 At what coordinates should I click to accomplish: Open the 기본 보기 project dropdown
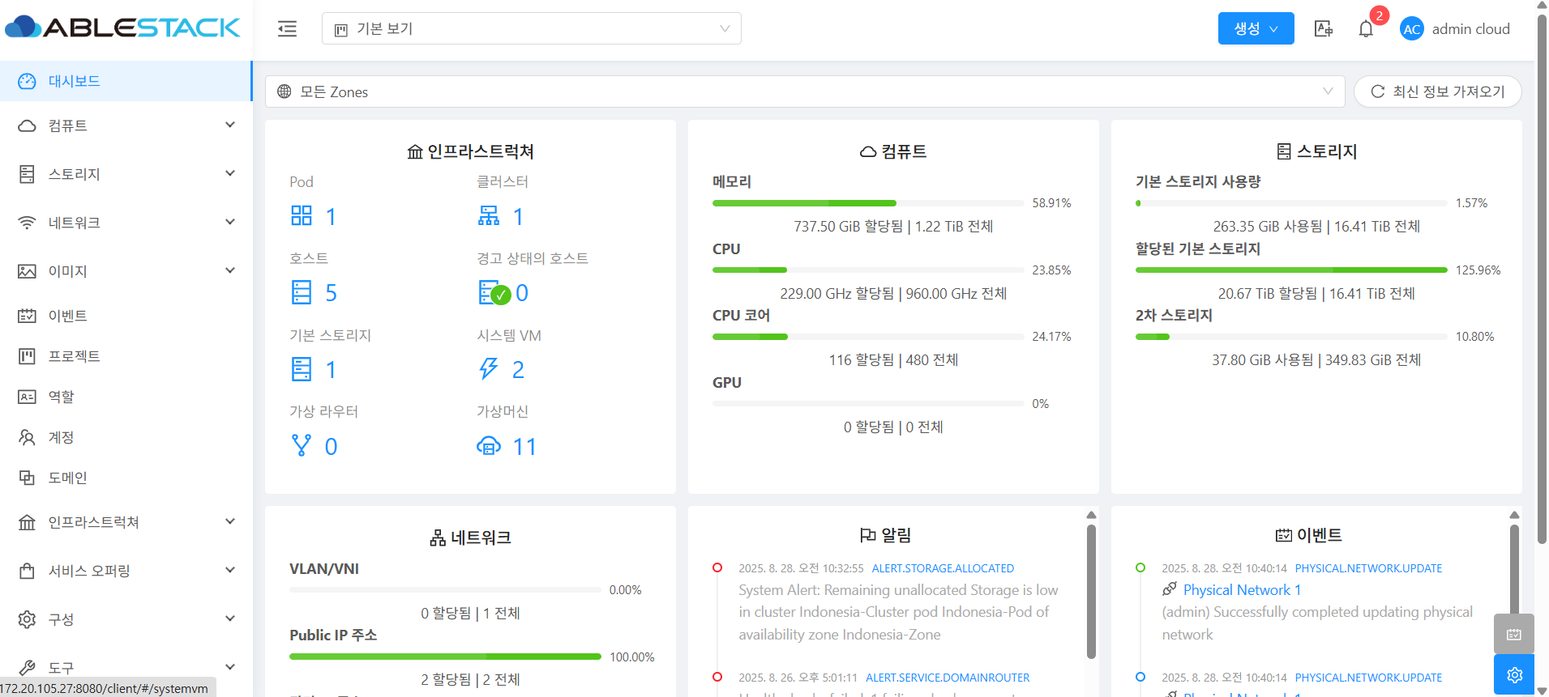coord(531,29)
